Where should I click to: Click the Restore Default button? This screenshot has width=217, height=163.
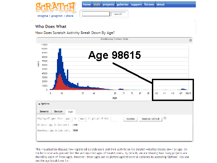[x=151, y=119]
